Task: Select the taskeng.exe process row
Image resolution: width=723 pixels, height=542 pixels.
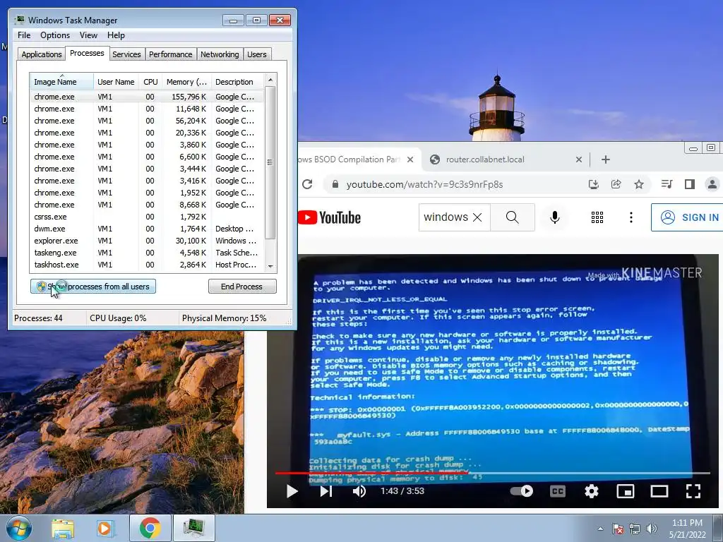Action: tap(147, 253)
